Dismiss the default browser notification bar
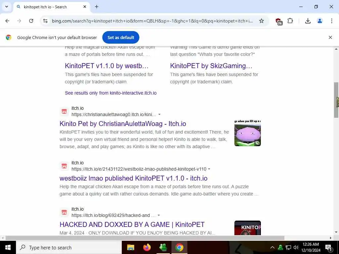339x254 pixels. click(330, 37)
